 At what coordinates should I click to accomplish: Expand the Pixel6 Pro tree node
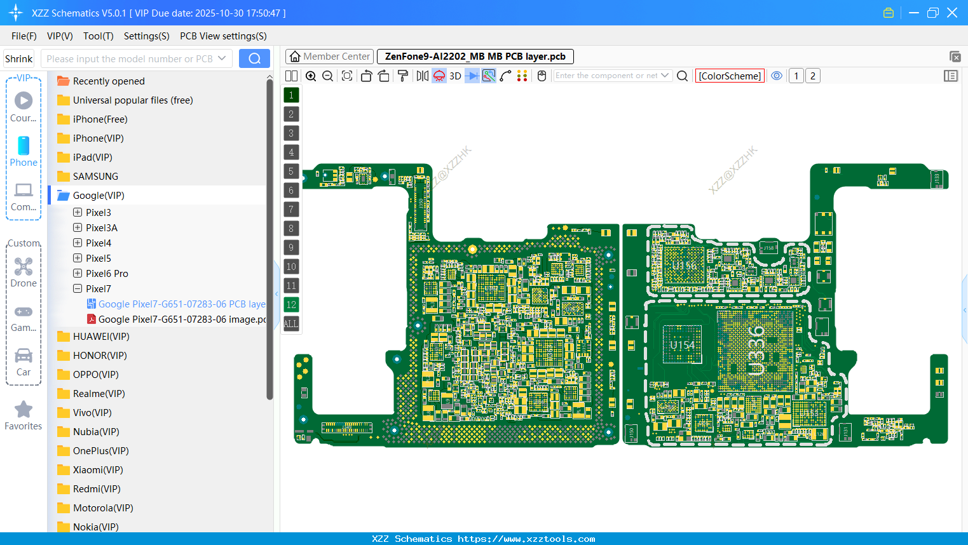78,273
